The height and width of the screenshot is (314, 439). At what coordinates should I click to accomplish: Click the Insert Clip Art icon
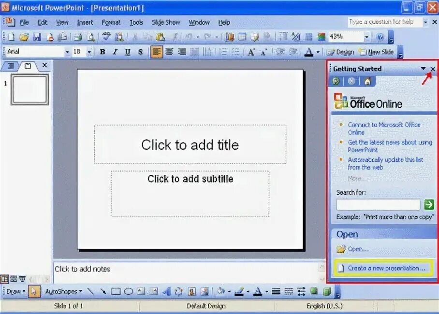[x=191, y=292]
